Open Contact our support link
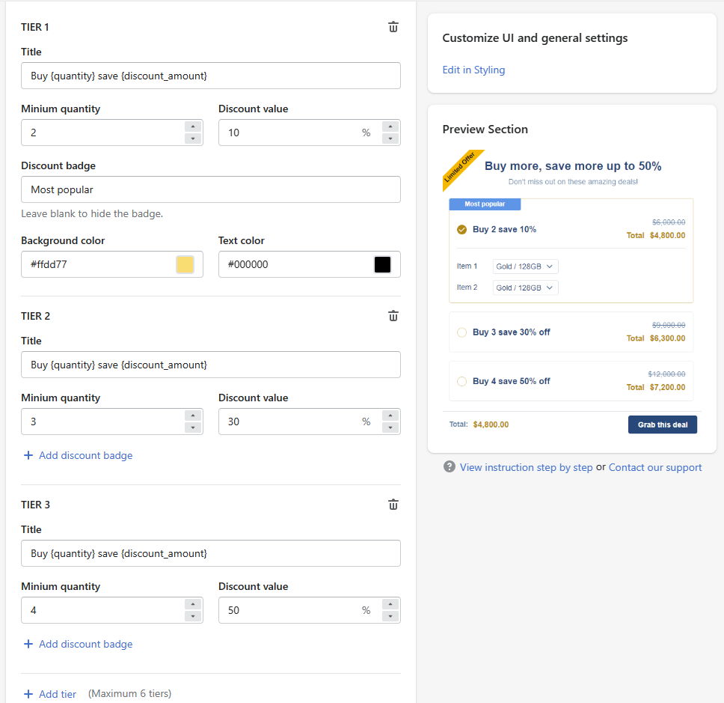 [654, 467]
